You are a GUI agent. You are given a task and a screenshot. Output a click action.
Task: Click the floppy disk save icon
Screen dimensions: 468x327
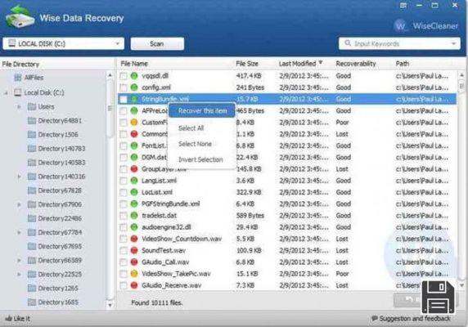click(439, 298)
